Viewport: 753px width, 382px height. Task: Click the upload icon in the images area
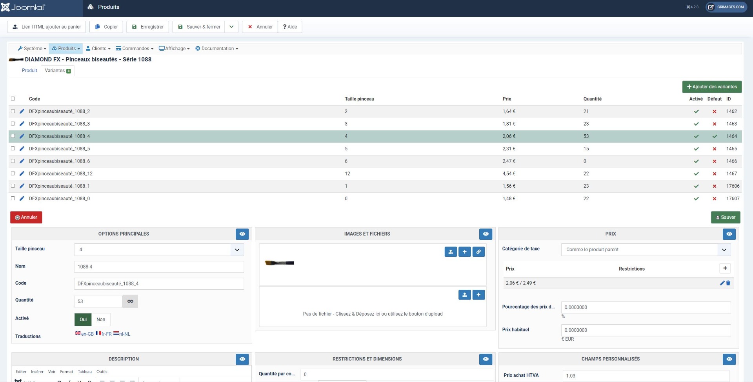coord(451,252)
